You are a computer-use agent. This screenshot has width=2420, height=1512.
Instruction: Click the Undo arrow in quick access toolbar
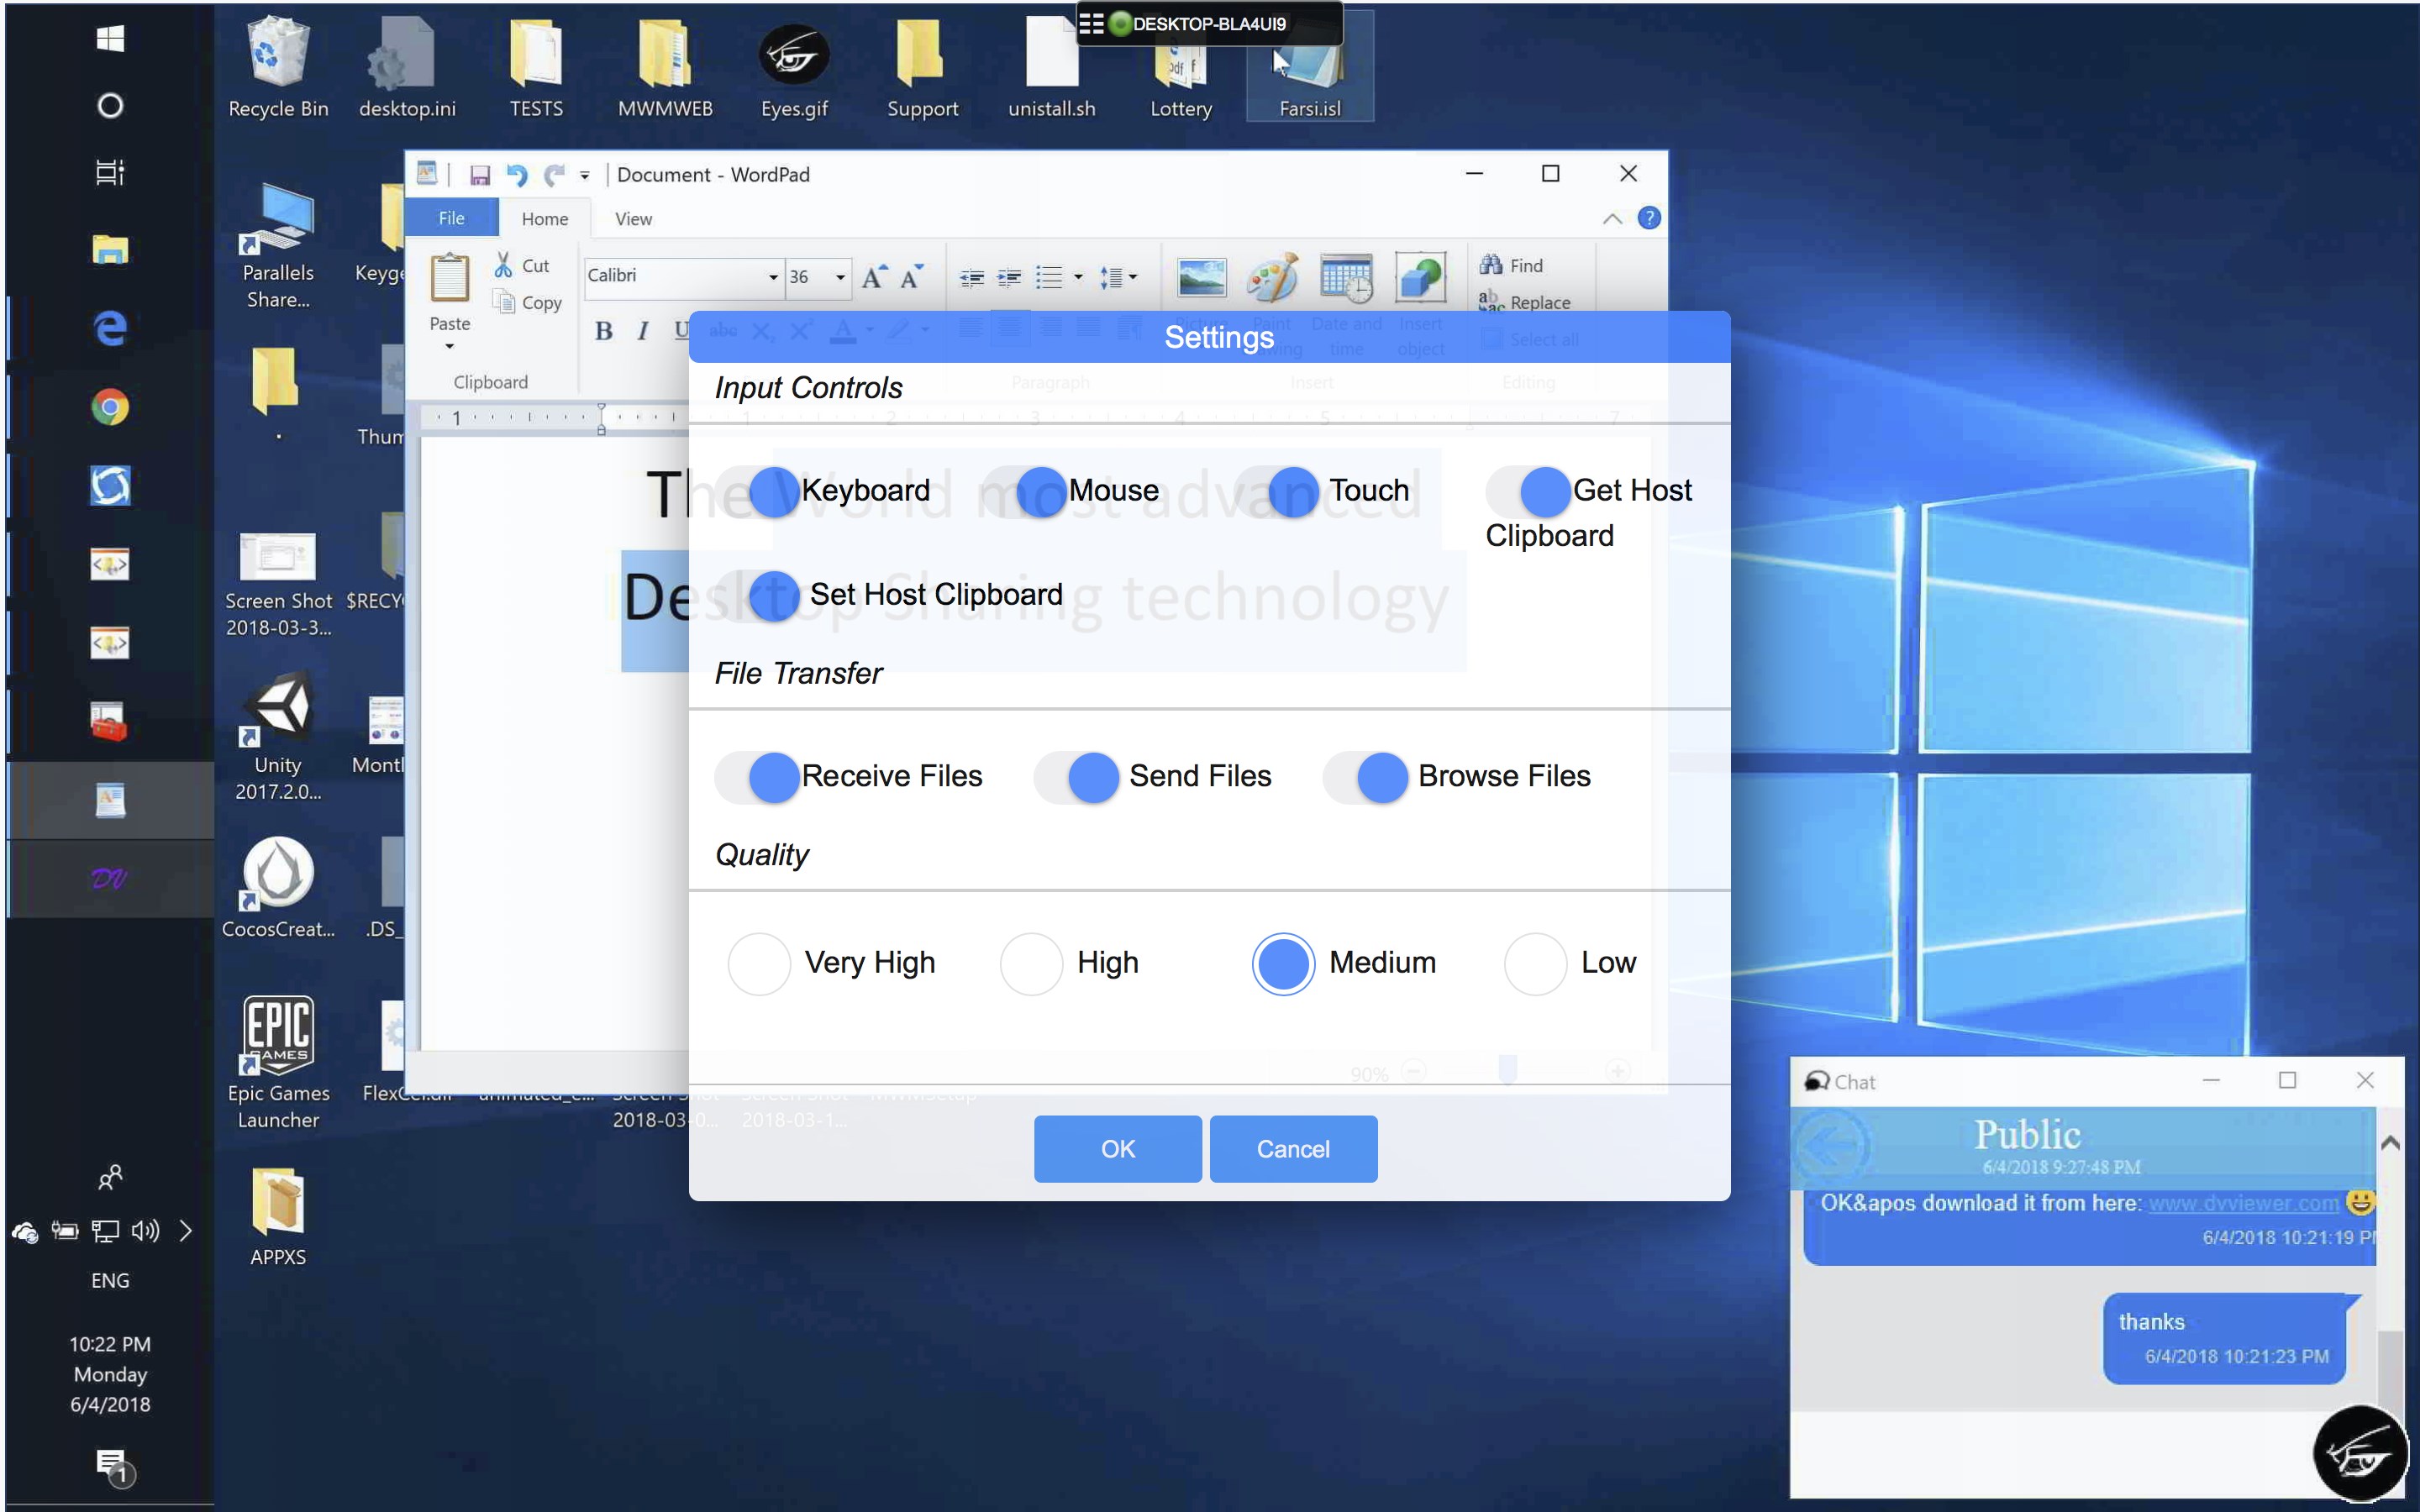[x=516, y=175]
